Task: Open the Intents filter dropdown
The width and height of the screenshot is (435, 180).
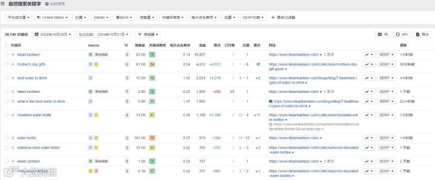Action: [101, 17]
